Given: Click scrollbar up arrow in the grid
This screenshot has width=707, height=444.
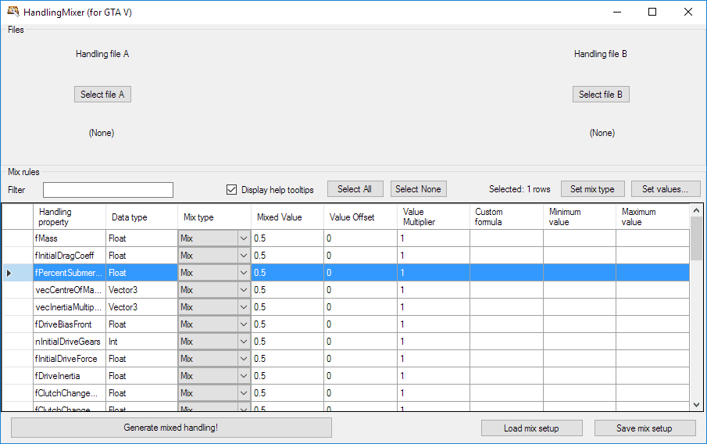Looking at the screenshot, I should tap(697, 209).
